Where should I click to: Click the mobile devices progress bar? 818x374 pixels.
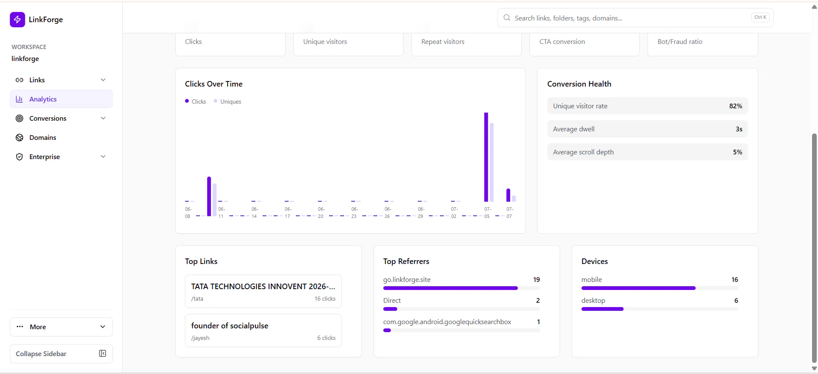click(660, 288)
